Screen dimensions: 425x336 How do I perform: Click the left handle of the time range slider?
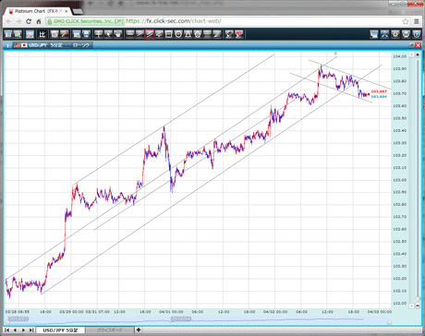(7, 322)
